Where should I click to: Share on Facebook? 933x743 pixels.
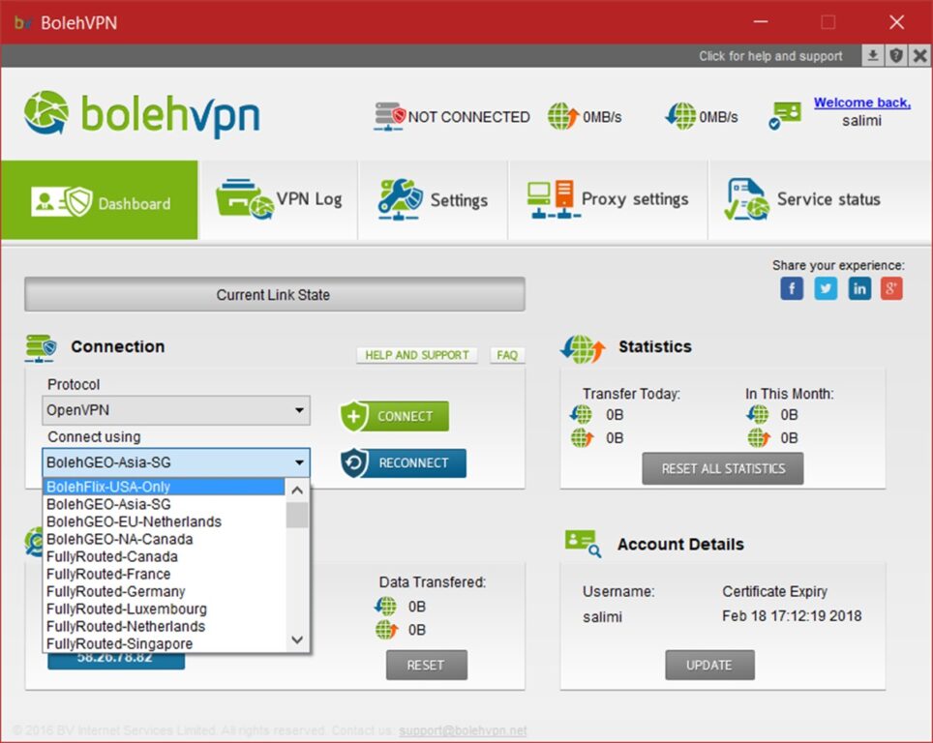(x=792, y=289)
